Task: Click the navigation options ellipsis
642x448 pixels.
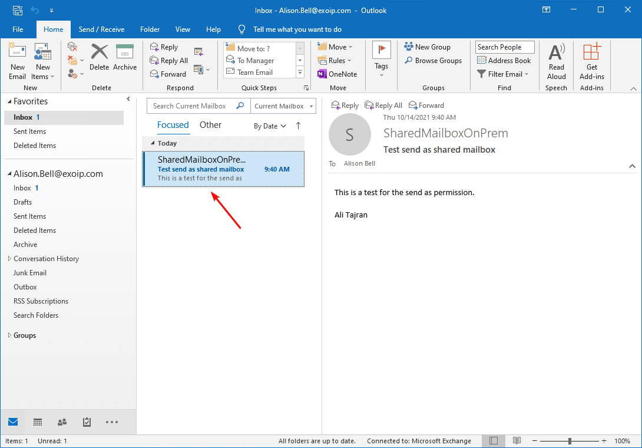Action: click(x=112, y=421)
